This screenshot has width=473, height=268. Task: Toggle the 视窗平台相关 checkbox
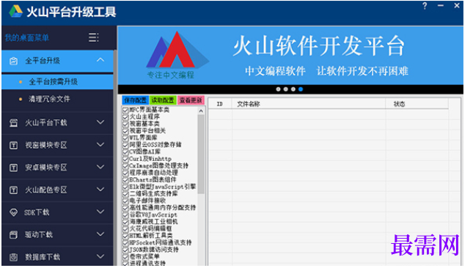pyautogui.click(x=125, y=131)
